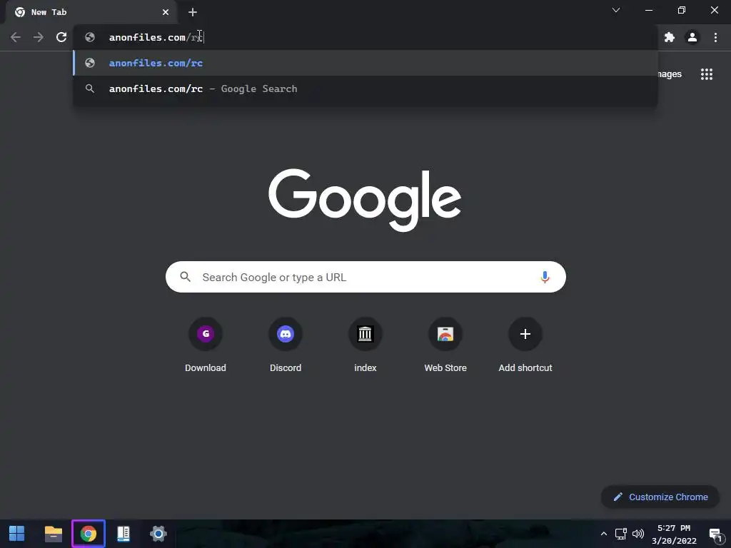731x548 pixels.
Task: Click the address bar text field
Action: (365, 37)
